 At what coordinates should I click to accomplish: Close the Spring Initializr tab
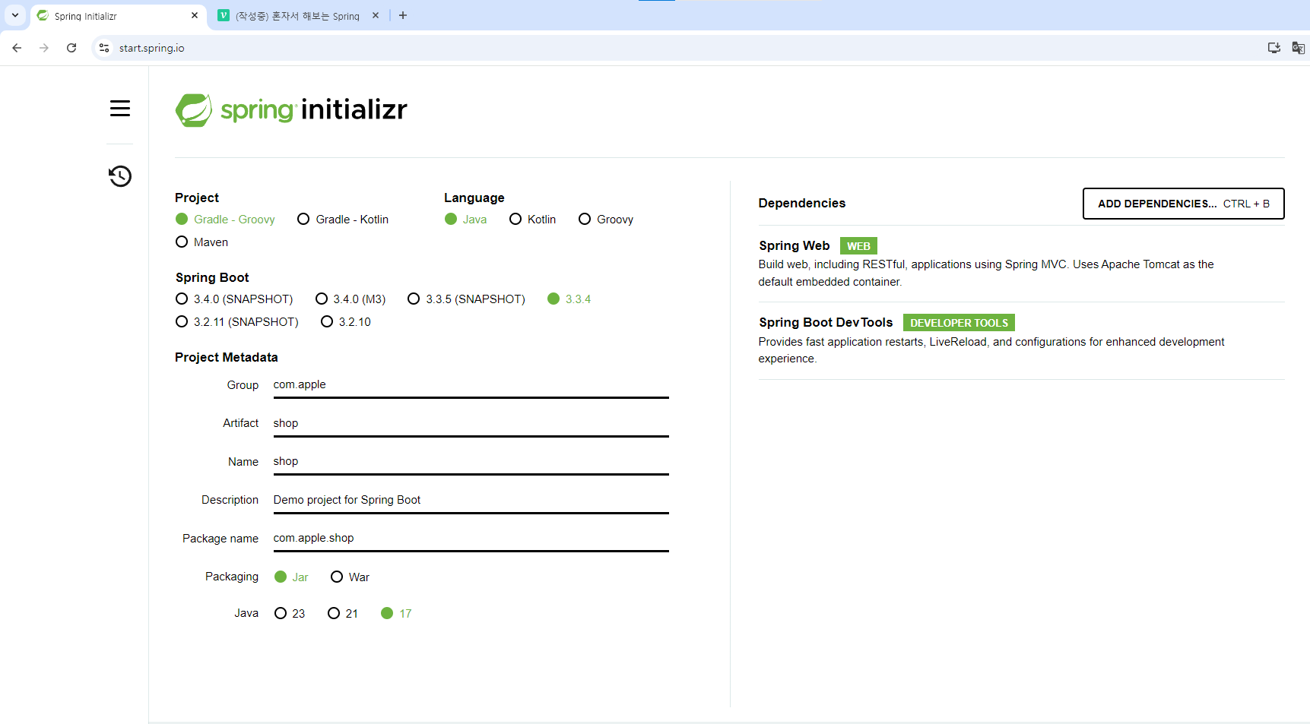pyautogui.click(x=195, y=15)
